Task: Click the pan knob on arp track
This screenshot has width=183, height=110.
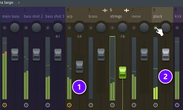Action: click(x=79, y=28)
